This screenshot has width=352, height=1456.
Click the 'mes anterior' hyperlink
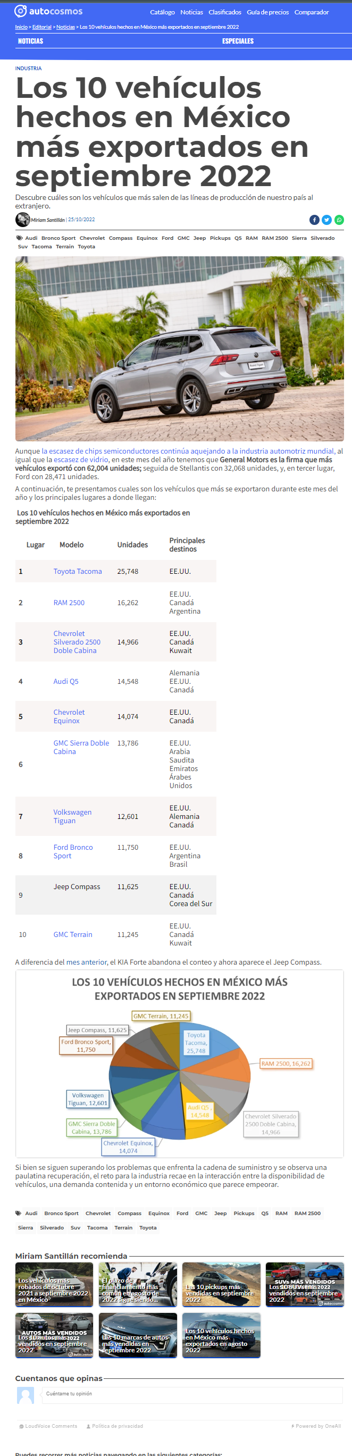[87, 961]
